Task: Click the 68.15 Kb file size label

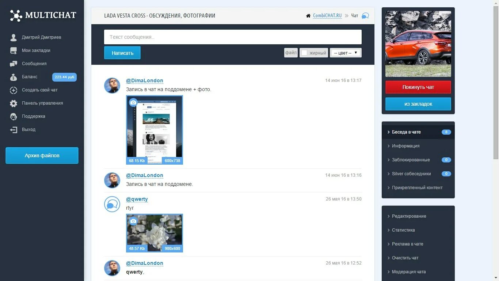Action: tap(137, 161)
